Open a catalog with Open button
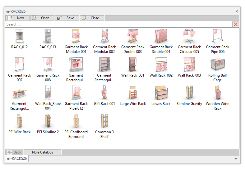The height and width of the screenshot is (170, 245). 42,18
